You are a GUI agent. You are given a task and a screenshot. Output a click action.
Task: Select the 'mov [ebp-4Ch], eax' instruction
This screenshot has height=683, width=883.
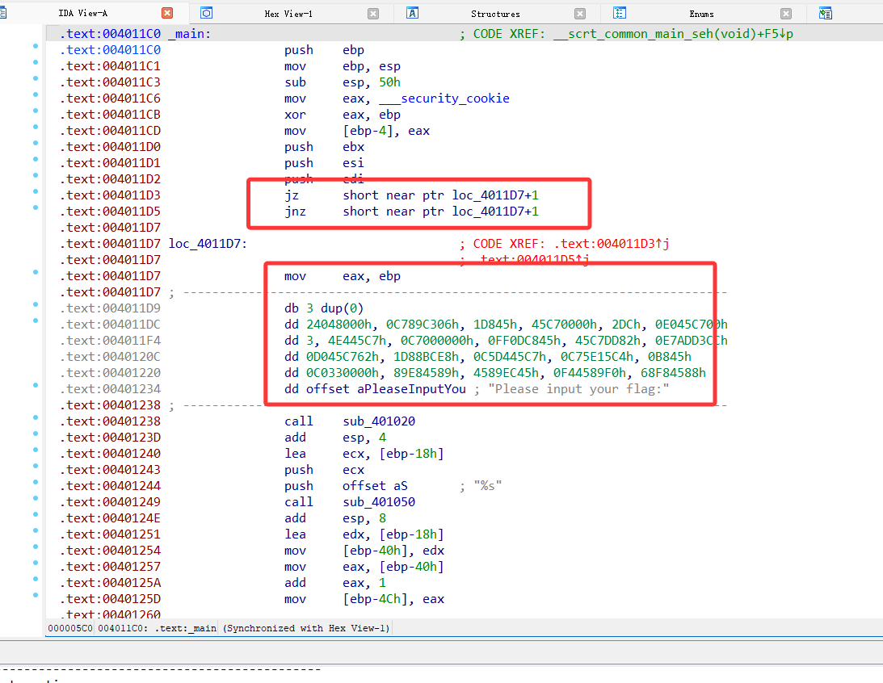364,599
